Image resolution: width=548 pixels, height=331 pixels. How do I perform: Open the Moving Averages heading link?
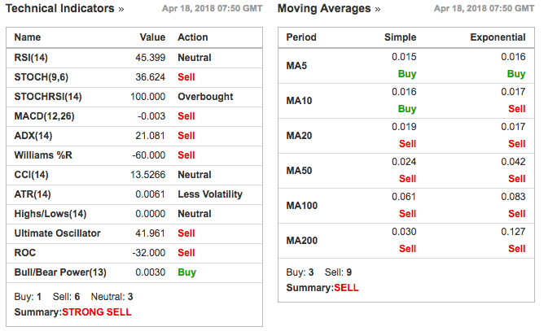(324, 8)
